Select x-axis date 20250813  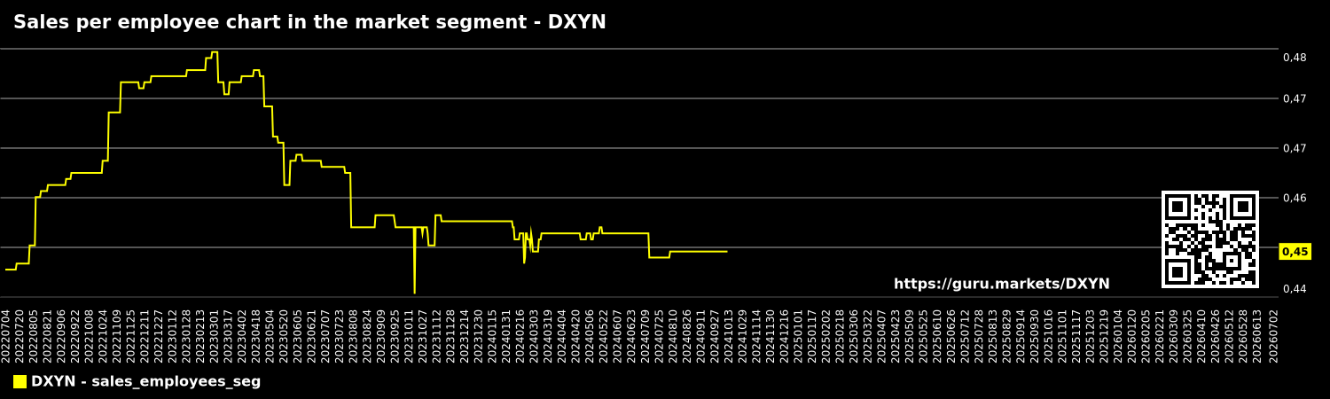[x=994, y=335]
